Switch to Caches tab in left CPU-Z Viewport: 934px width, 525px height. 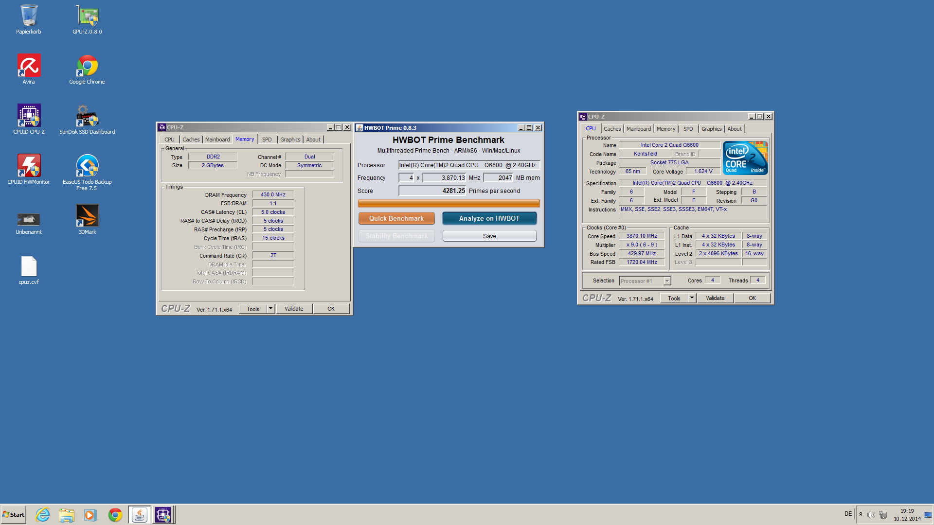(x=191, y=140)
